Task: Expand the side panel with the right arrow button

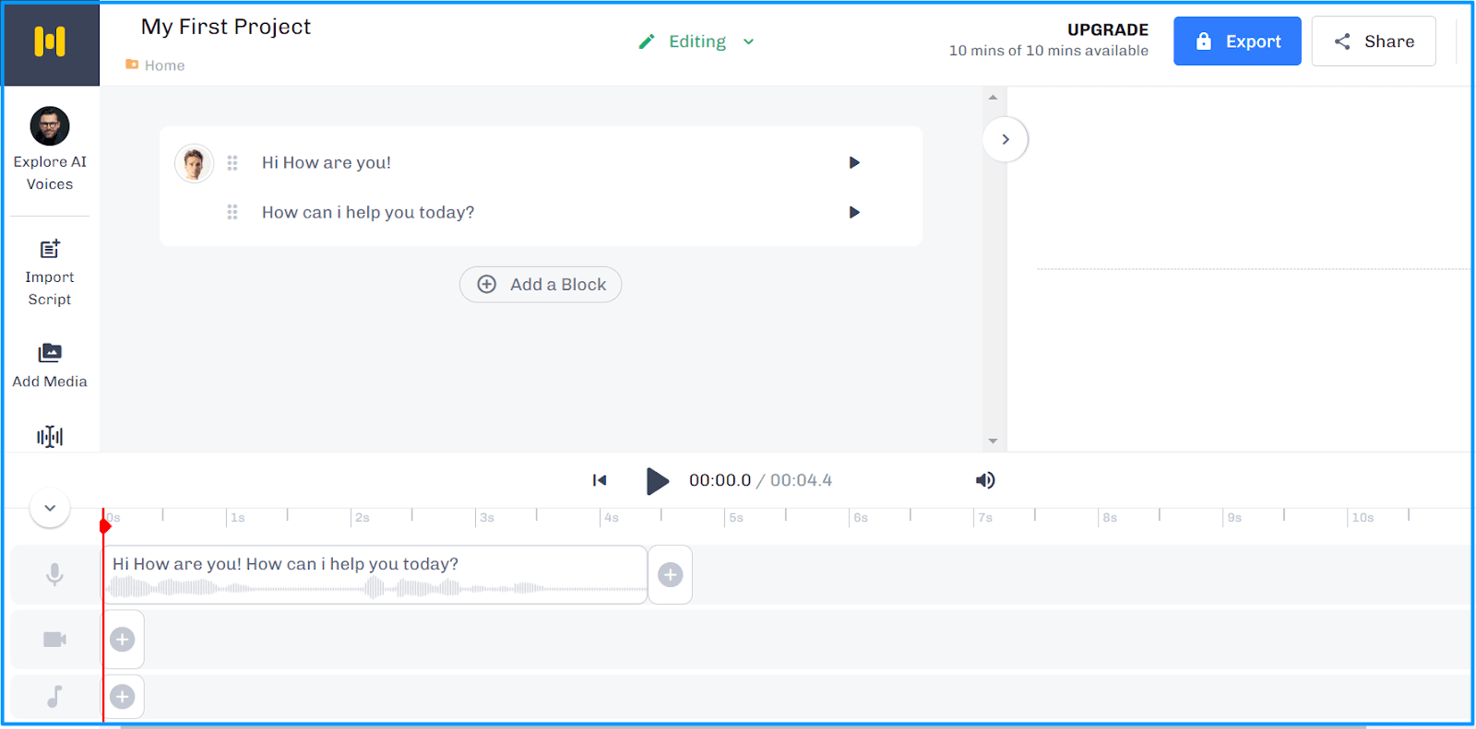Action: (1006, 139)
